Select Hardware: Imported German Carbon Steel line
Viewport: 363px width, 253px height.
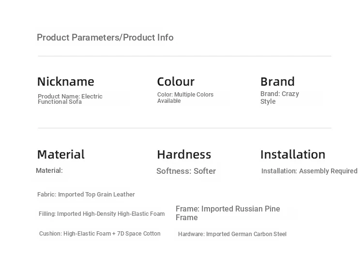(x=232, y=234)
